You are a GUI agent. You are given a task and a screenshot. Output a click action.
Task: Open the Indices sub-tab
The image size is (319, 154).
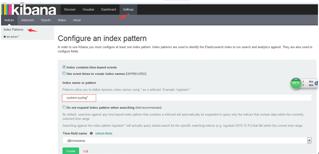pyautogui.click(x=9, y=20)
